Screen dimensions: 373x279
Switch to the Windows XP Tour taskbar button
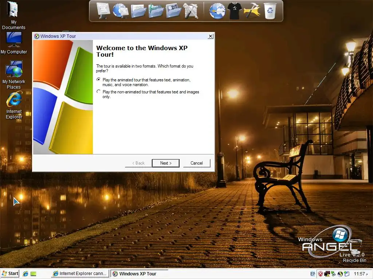[x=139, y=274]
